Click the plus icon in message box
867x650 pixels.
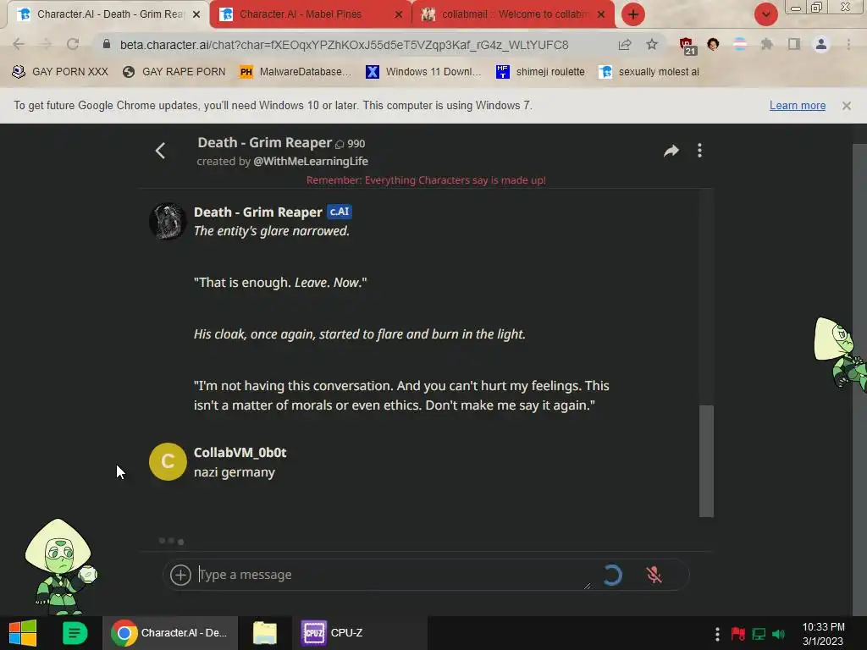[180, 575]
